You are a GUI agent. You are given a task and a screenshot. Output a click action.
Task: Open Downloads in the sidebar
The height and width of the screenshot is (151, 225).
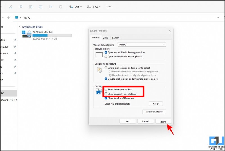tap(4, 47)
